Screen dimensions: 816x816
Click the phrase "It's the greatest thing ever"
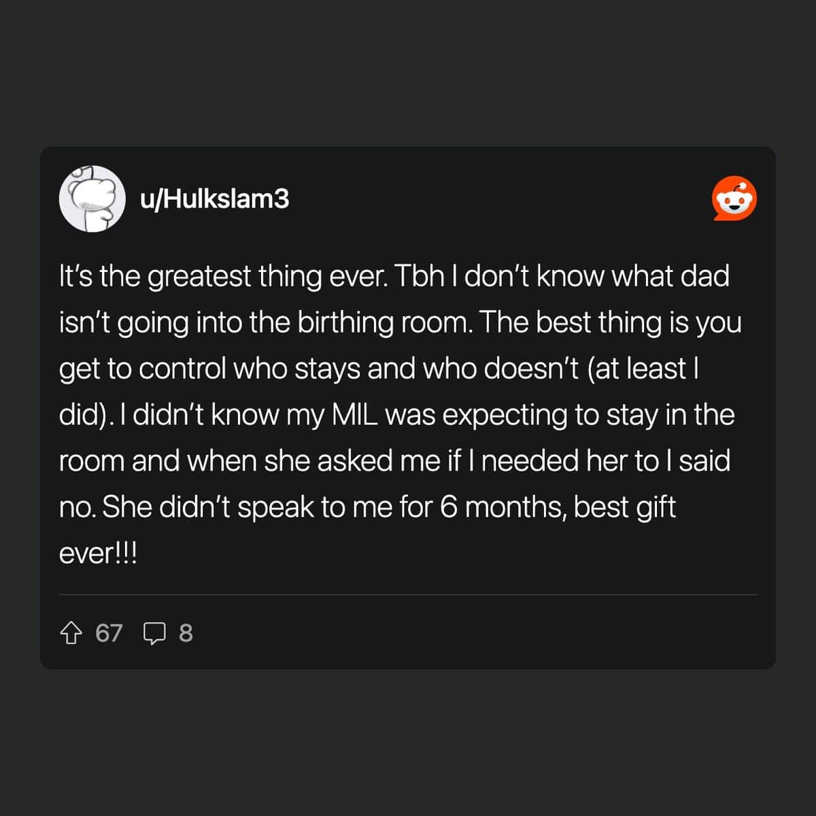pyautogui.click(x=220, y=277)
